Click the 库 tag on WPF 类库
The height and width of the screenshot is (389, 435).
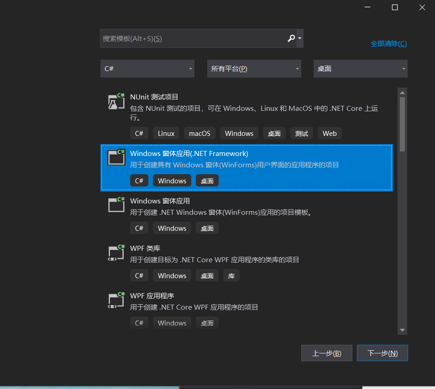pos(231,275)
